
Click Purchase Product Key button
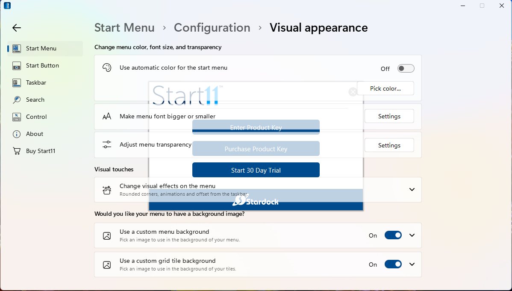coord(256,149)
